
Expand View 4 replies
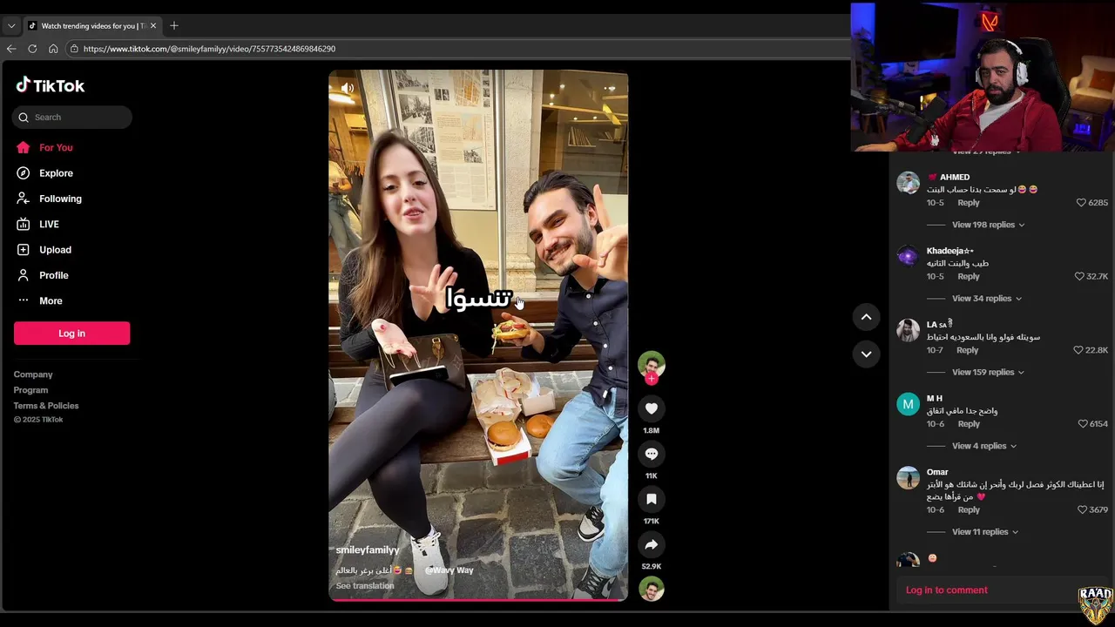(984, 446)
